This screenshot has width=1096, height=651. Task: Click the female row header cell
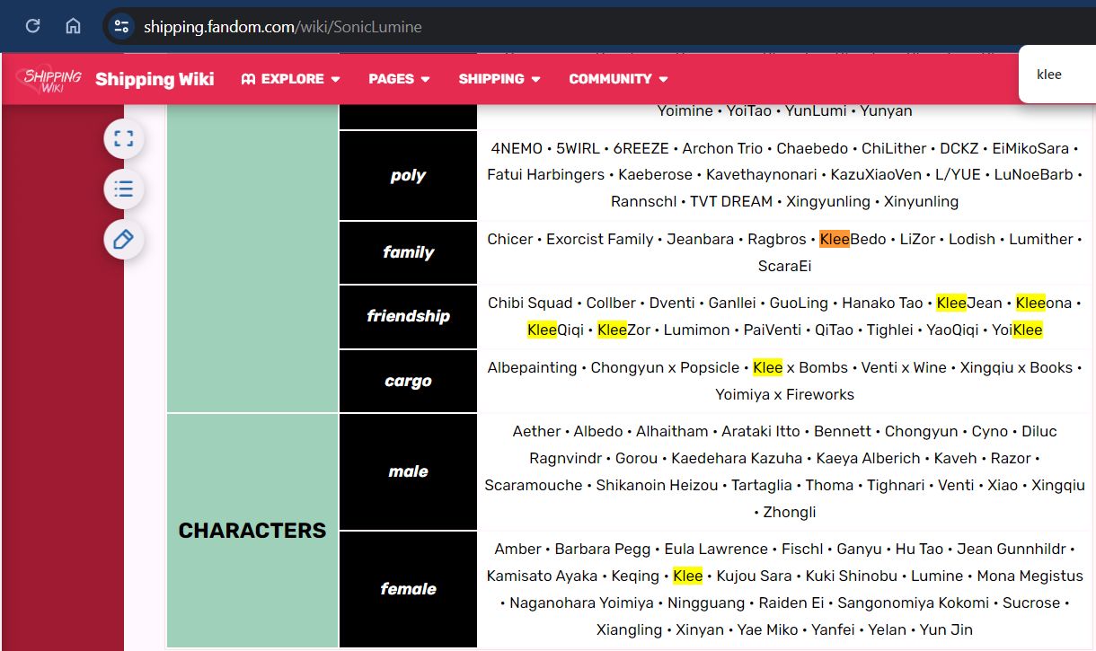408,589
